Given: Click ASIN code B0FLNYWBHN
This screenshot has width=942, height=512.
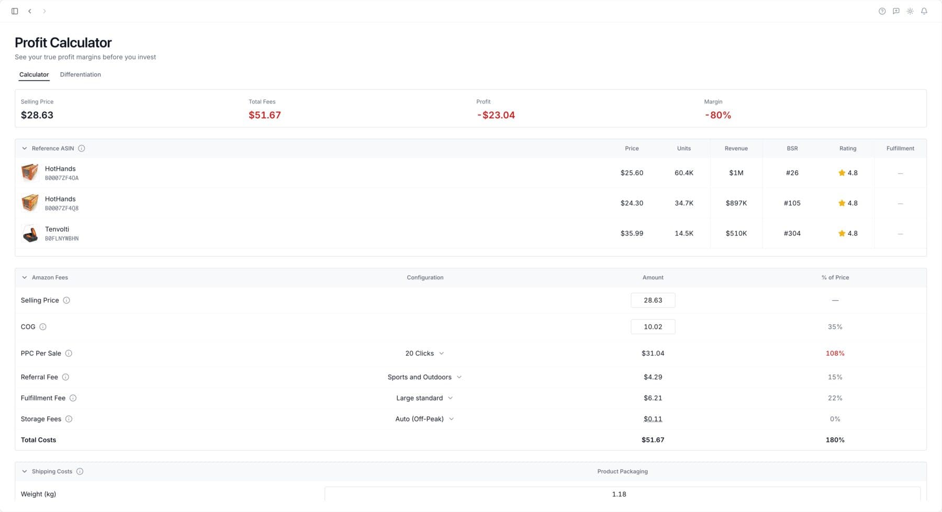Looking at the screenshot, I should click(62, 239).
